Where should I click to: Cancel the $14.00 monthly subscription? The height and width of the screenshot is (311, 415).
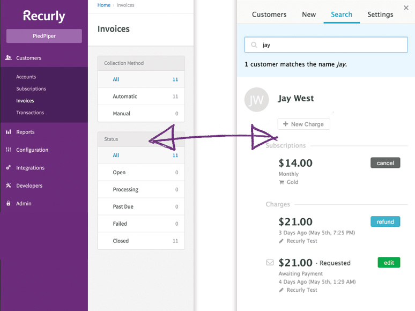385,163
